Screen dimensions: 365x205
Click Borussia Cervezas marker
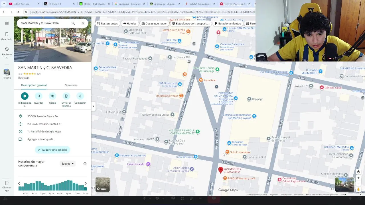181,96
